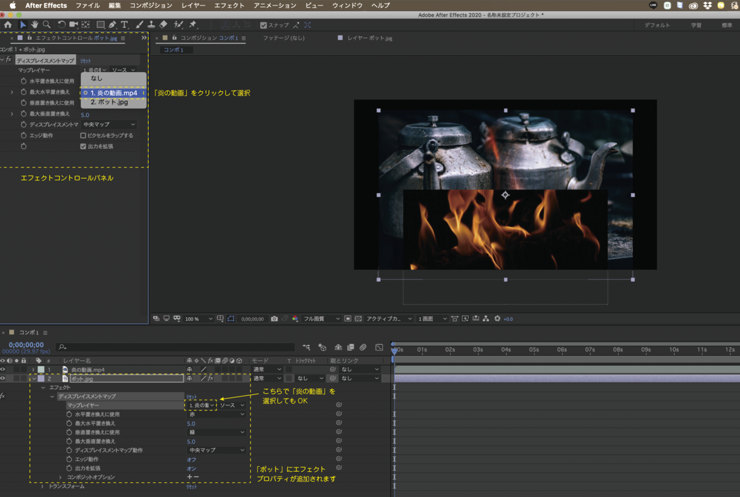Click リセット in effect controls panel
The image size is (740, 497).
[x=86, y=61]
